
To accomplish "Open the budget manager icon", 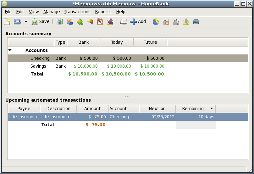I will [110, 22].
